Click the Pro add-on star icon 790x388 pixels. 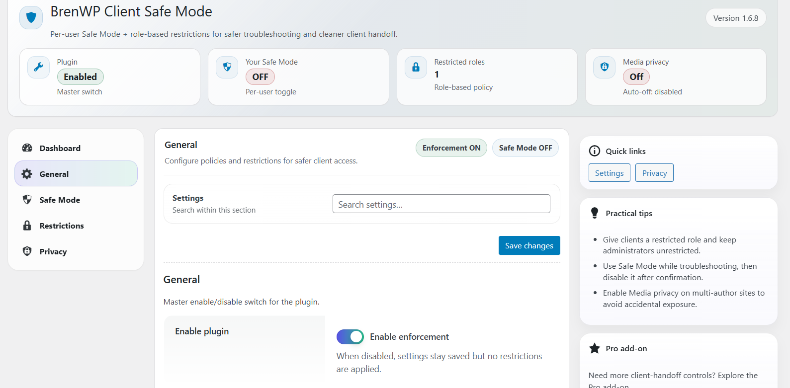(594, 348)
